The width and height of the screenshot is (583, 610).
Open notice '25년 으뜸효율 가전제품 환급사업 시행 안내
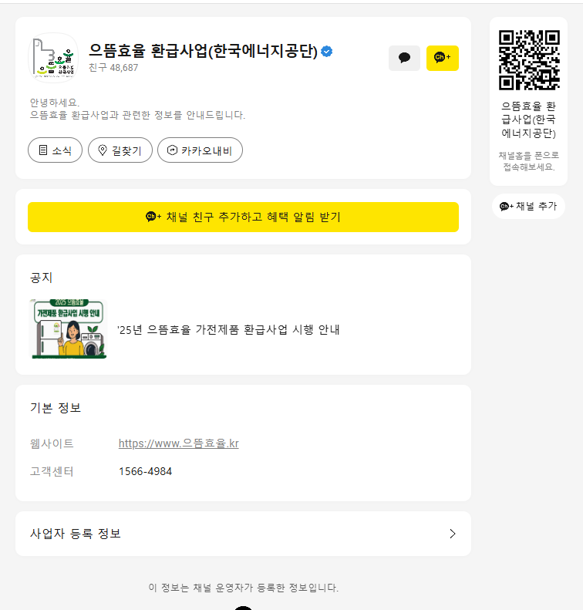(229, 330)
